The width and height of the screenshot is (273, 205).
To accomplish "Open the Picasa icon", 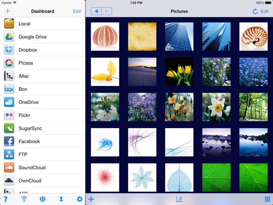I will [x=9, y=63].
